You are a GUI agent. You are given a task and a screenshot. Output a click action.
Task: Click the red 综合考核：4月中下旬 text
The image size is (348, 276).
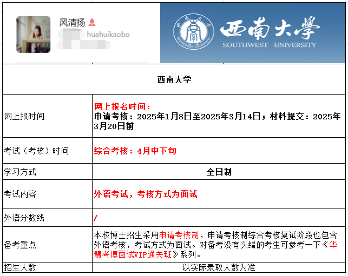click(x=135, y=151)
